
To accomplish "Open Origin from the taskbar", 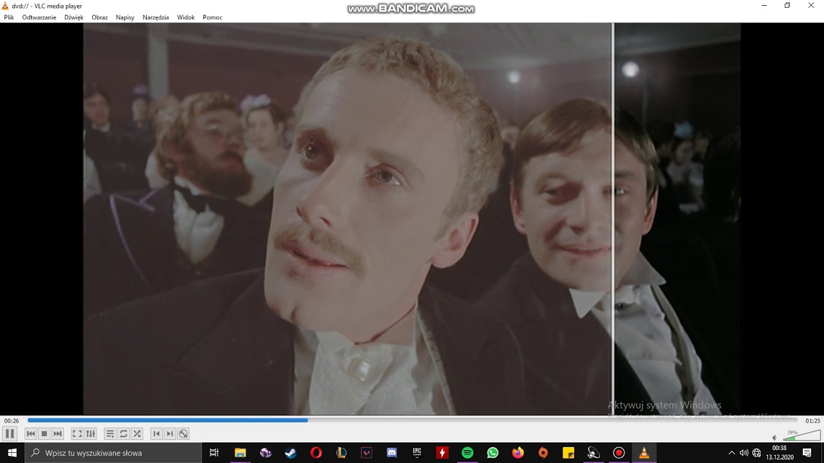I will [543, 453].
